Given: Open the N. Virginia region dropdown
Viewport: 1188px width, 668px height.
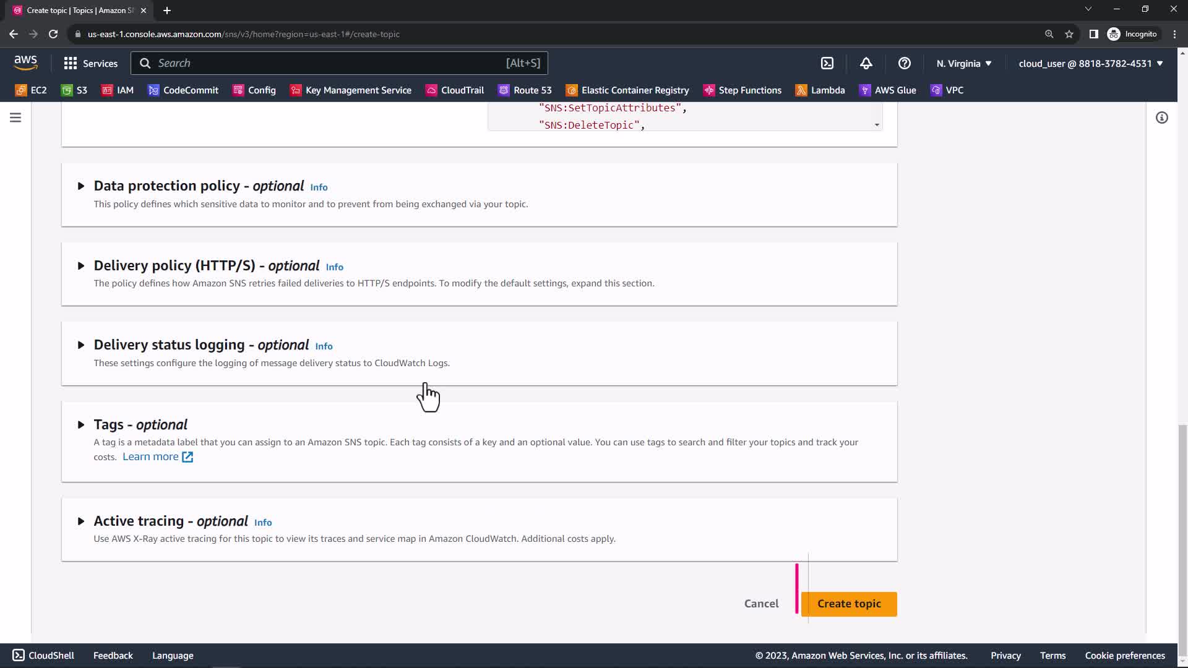Looking at the screenshot, I should pyautogui.click(x=963, y=63).
